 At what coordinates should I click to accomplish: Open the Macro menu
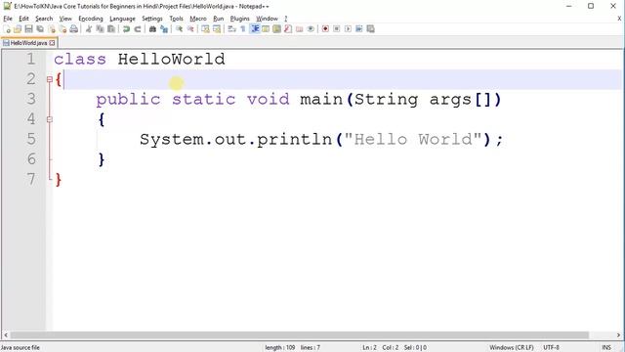tap(198, 19)
